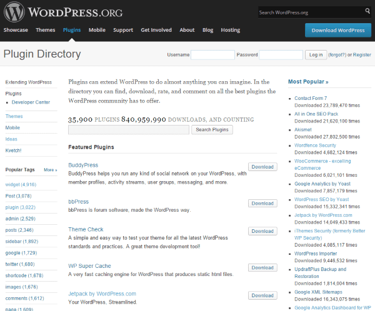Open the Kvetch! sidebar link
This screenshot has width=375, height=311.
13,151
